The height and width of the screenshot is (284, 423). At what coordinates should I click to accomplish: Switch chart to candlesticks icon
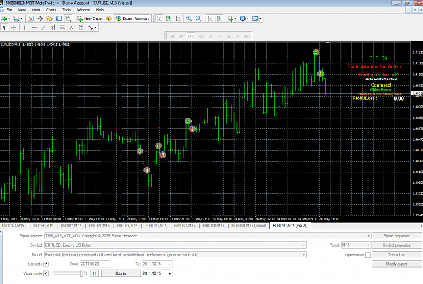pos(169,18)
